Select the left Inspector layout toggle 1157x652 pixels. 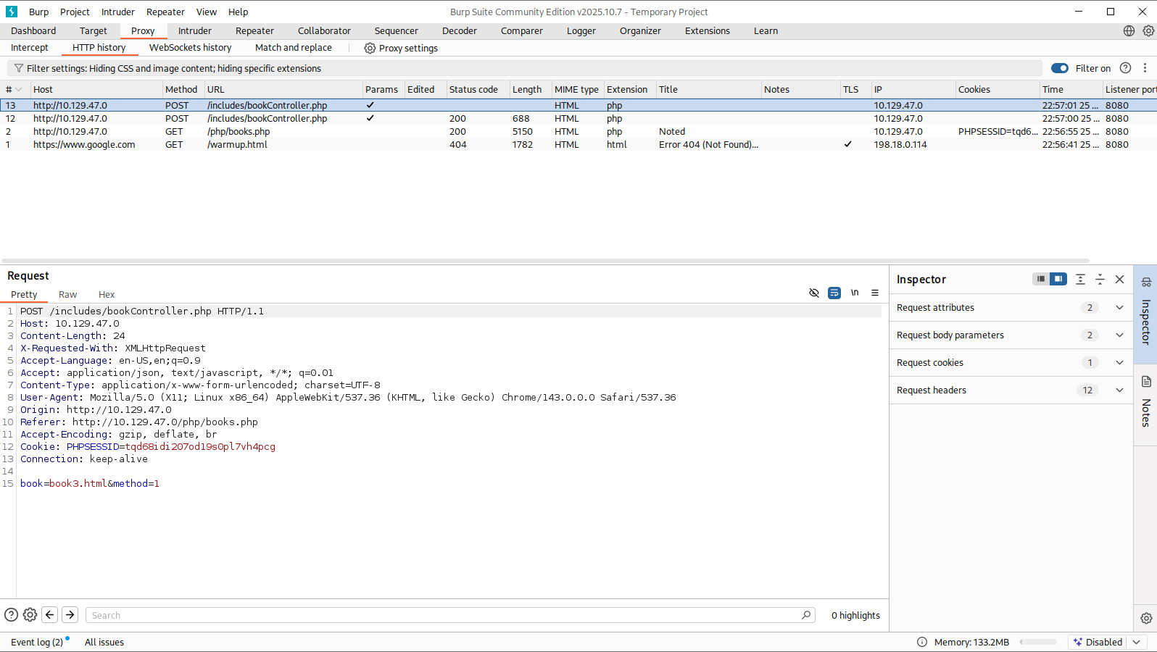pyautogui.click(x=1040, y=279)
